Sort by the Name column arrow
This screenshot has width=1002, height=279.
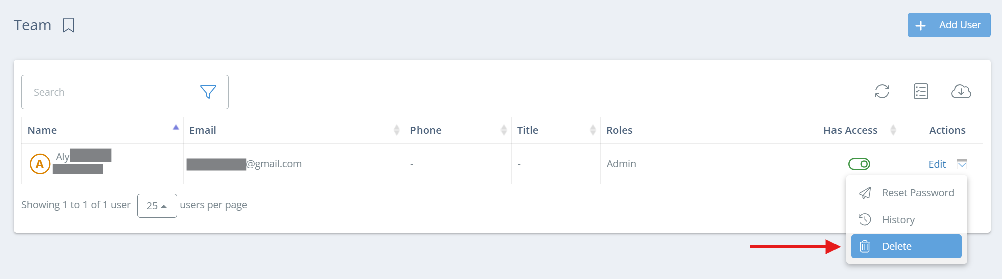[176, 128]
